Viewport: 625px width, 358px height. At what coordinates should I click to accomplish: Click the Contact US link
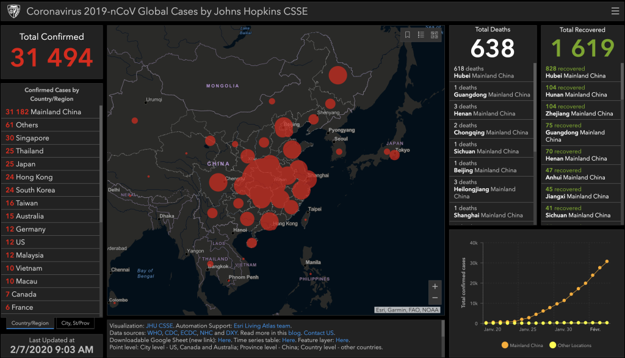click(319, 333)
